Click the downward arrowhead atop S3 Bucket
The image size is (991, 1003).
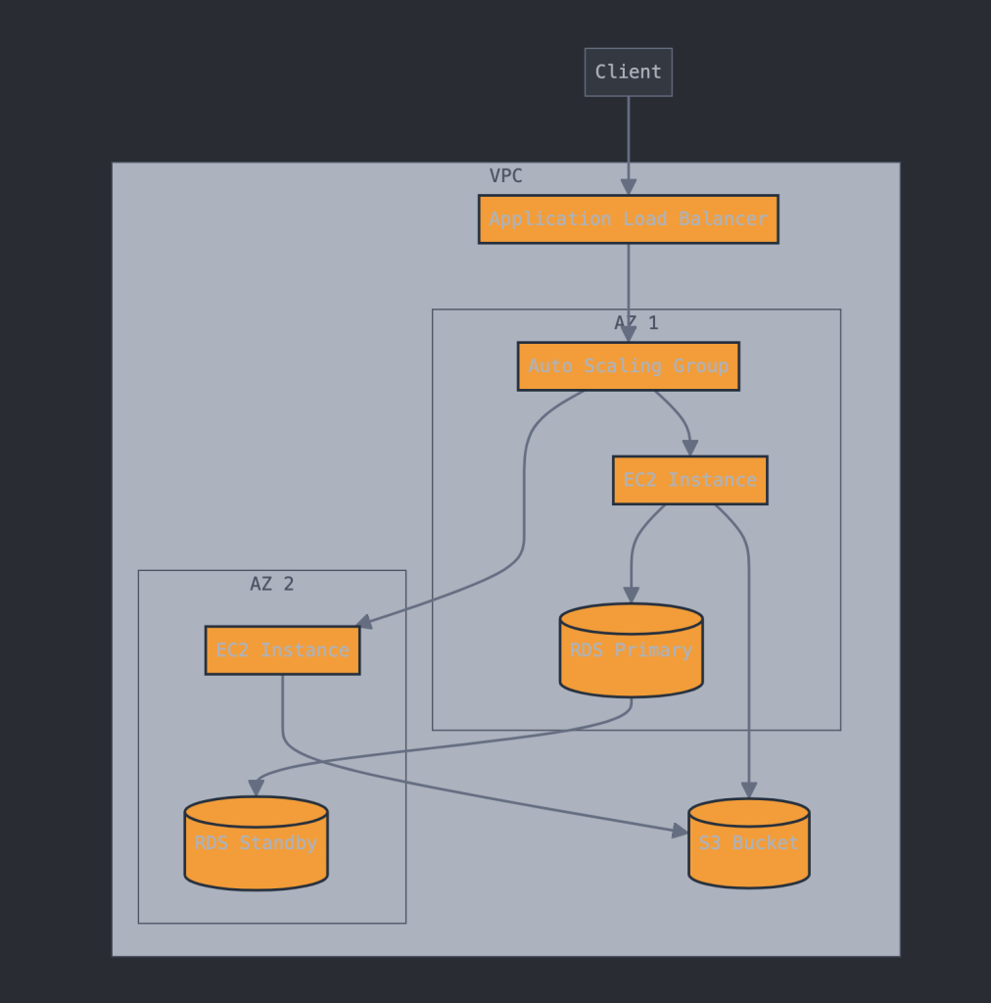[748, 789]
